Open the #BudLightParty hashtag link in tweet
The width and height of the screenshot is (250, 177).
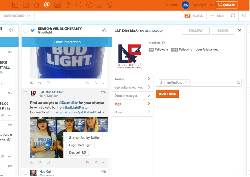75,108
